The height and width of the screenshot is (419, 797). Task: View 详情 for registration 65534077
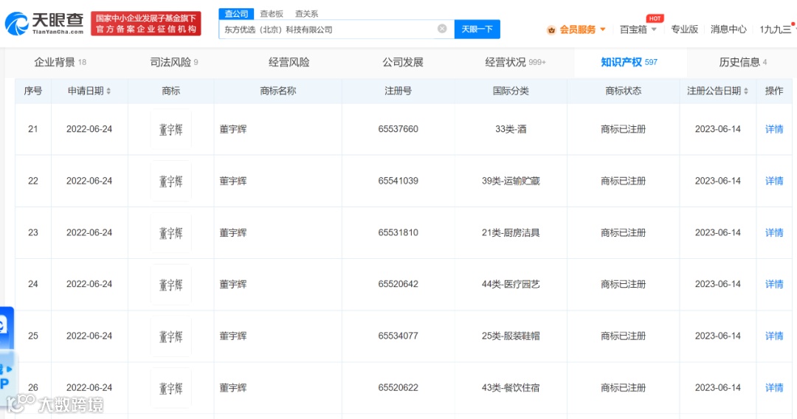tap(774, 336)
